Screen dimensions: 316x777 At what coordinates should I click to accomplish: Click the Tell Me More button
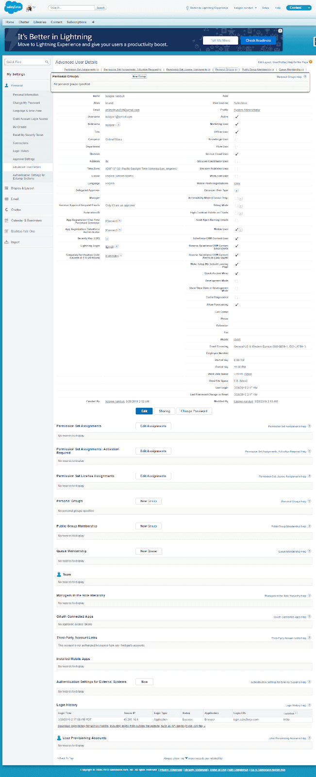pyautogui.click(x=220, y=41)
